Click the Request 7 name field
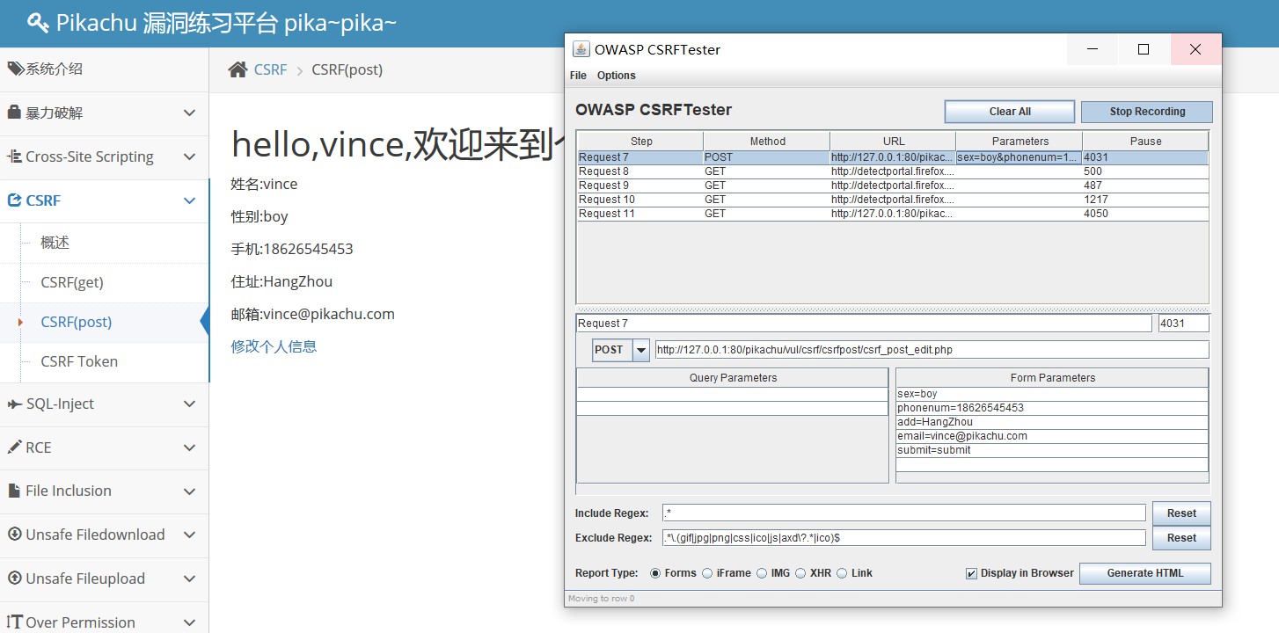This screenshot has height=633, width=1279. 864,324
